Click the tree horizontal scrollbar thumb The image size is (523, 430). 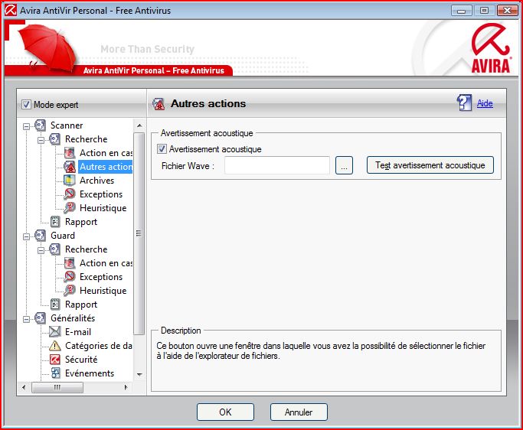57,387
